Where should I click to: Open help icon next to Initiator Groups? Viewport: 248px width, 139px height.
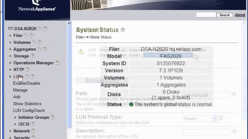click(52, 117)
